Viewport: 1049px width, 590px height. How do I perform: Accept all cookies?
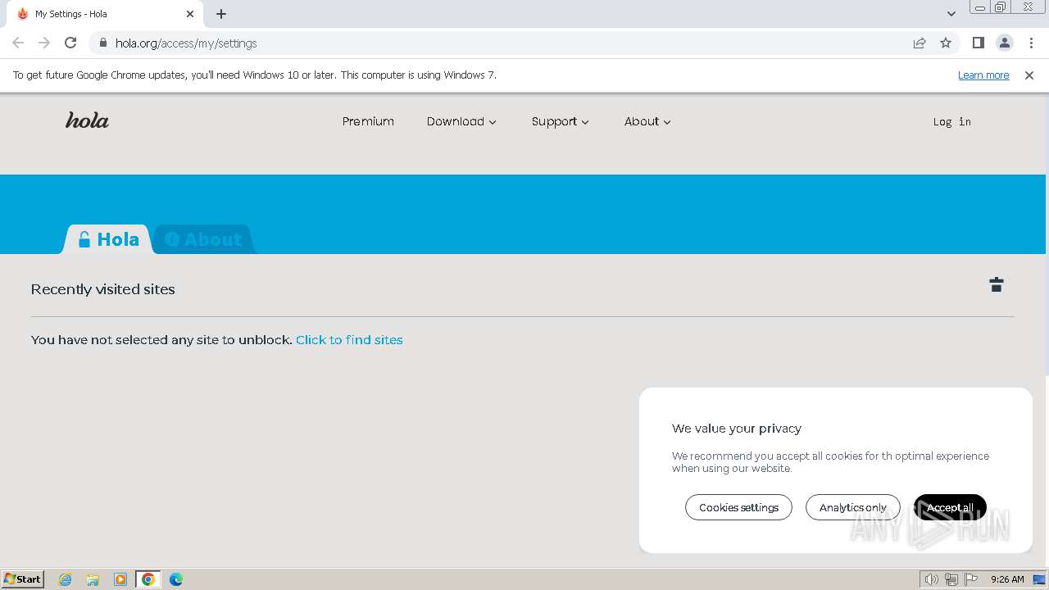point(950,507)
